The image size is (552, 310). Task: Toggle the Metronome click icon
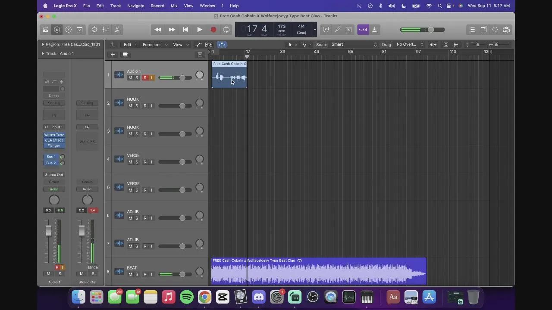(x=374, y=30)
